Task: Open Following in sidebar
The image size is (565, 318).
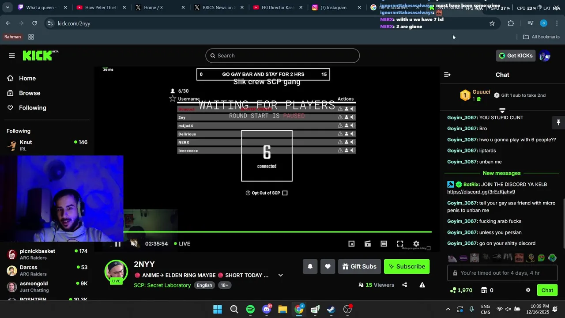Action: tap(32, 108)
